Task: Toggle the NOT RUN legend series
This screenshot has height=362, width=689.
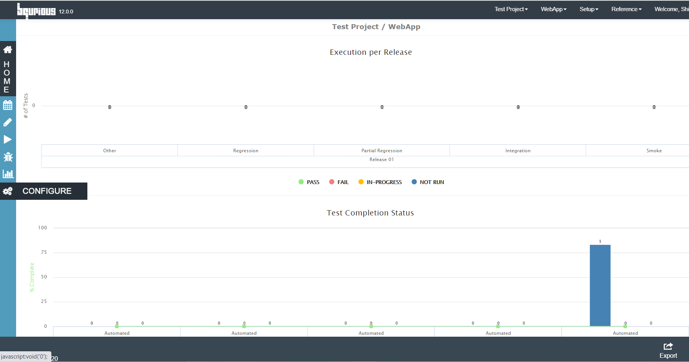Action: [x=428, y=182]
